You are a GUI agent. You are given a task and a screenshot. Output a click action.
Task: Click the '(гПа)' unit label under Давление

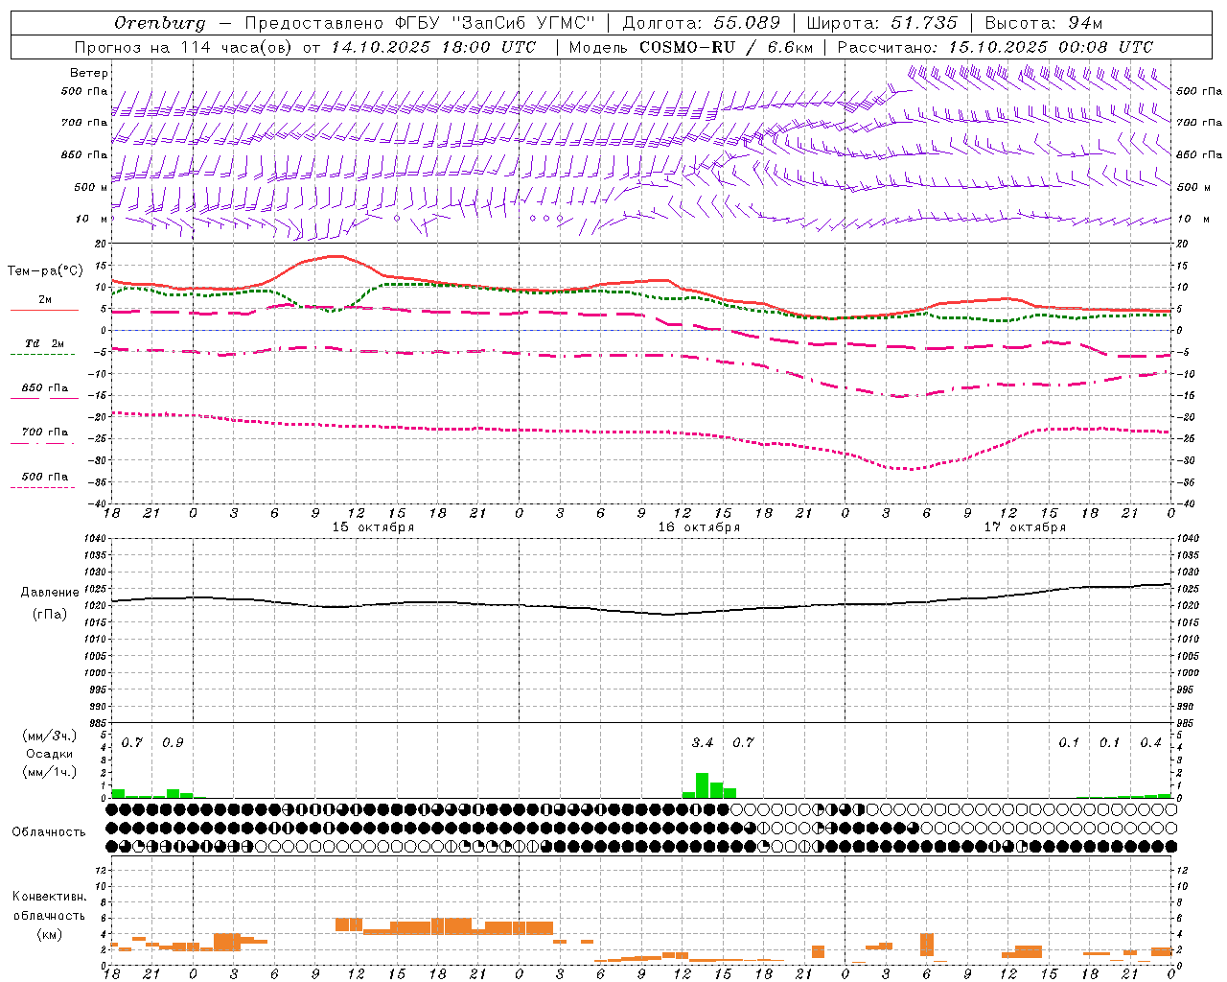[x=50, y=615]
